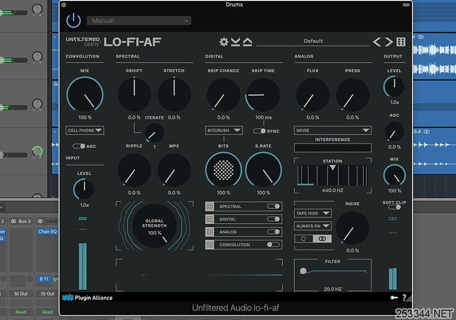Screen dimensions: 456x320
Task: Click the Filter cutoff handle
Action: click(303, 271)
